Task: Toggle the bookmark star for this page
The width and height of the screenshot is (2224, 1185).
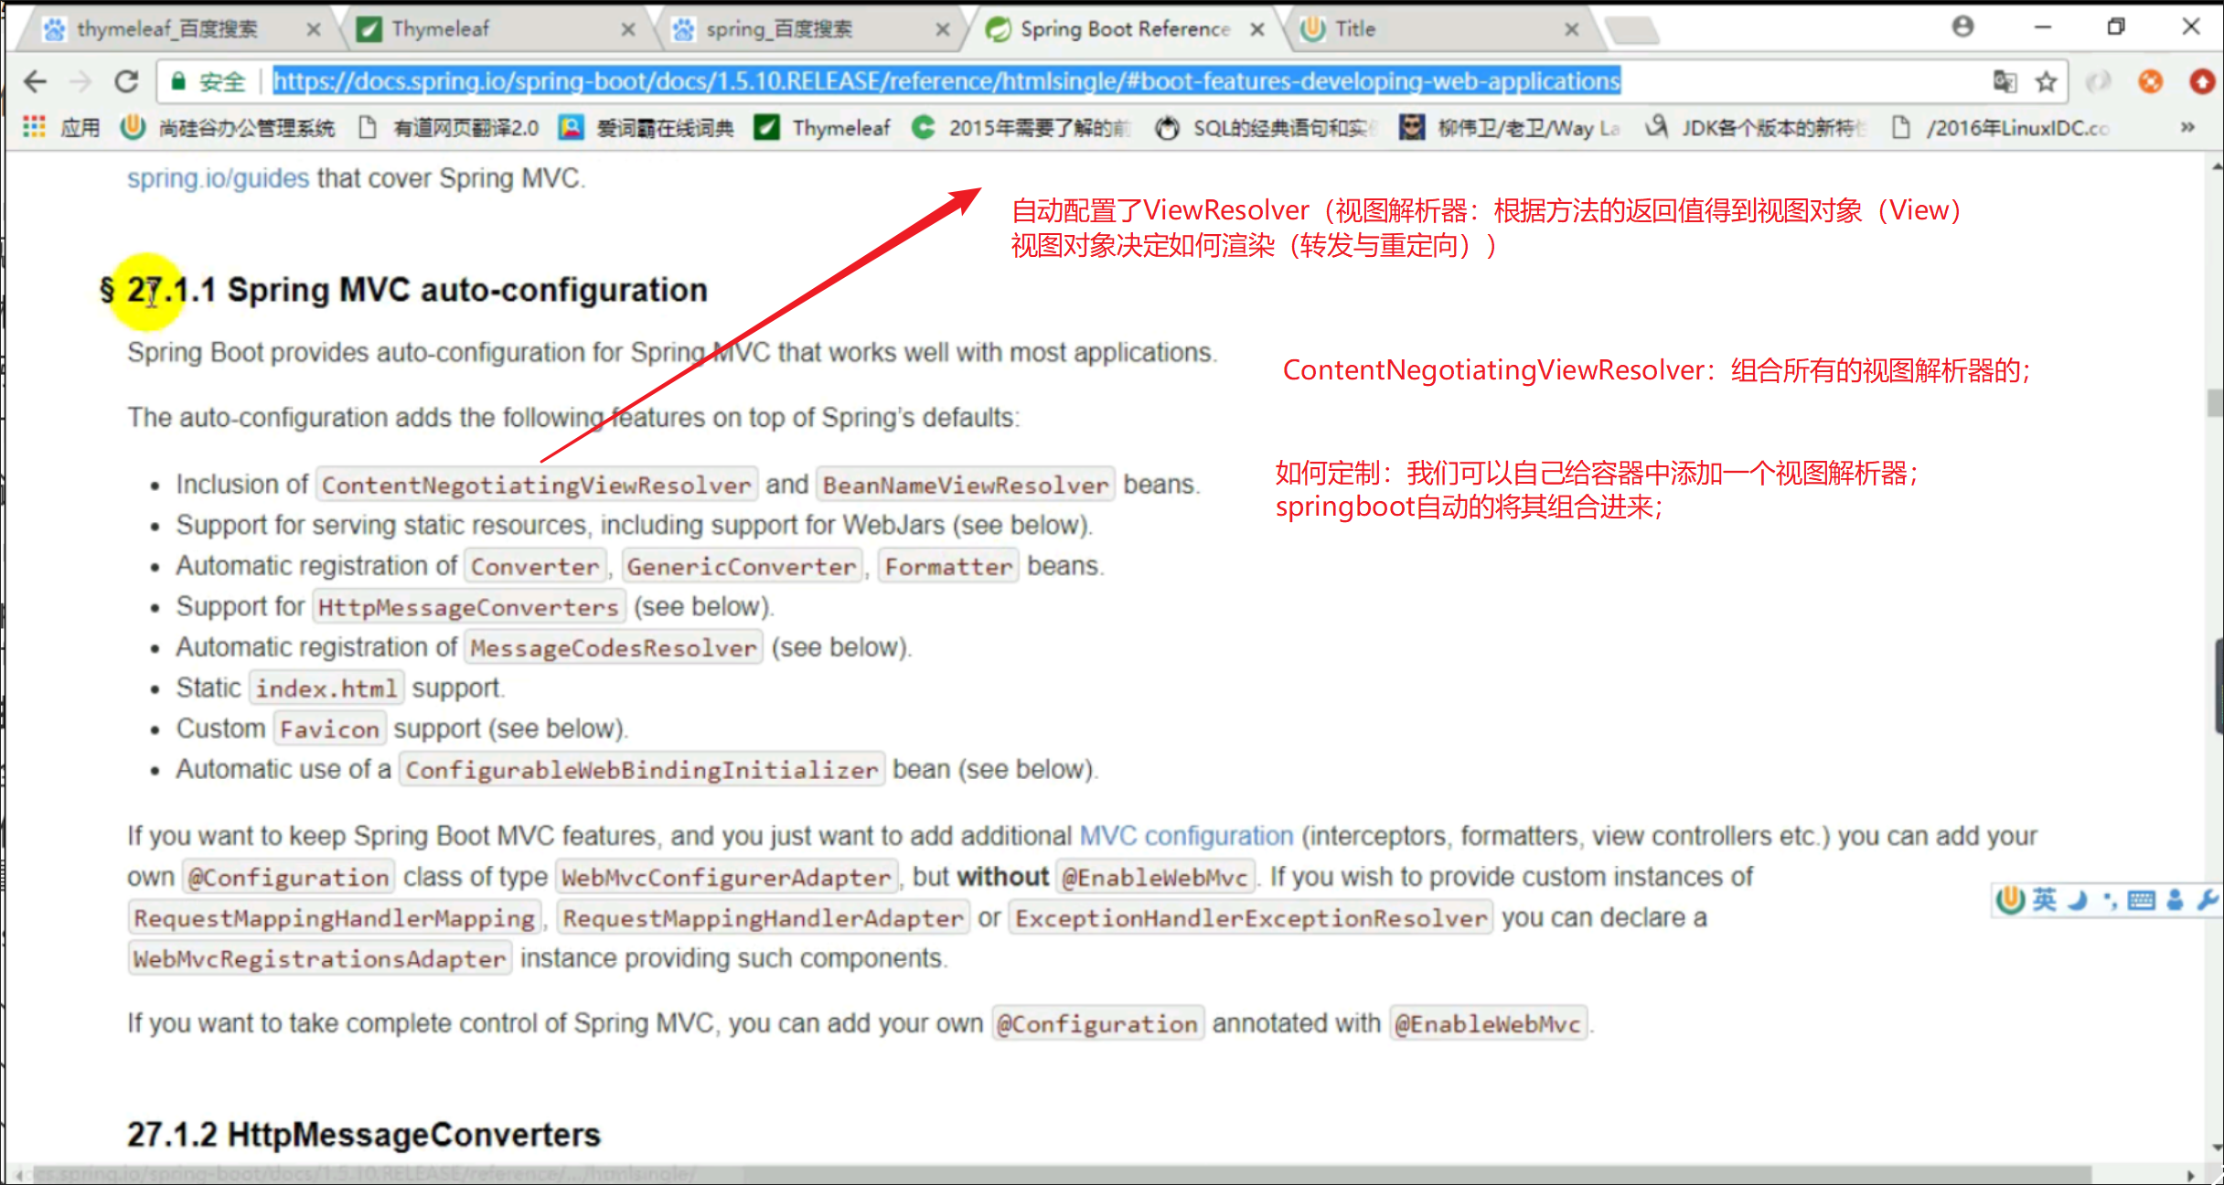Action: point(2046,81)
